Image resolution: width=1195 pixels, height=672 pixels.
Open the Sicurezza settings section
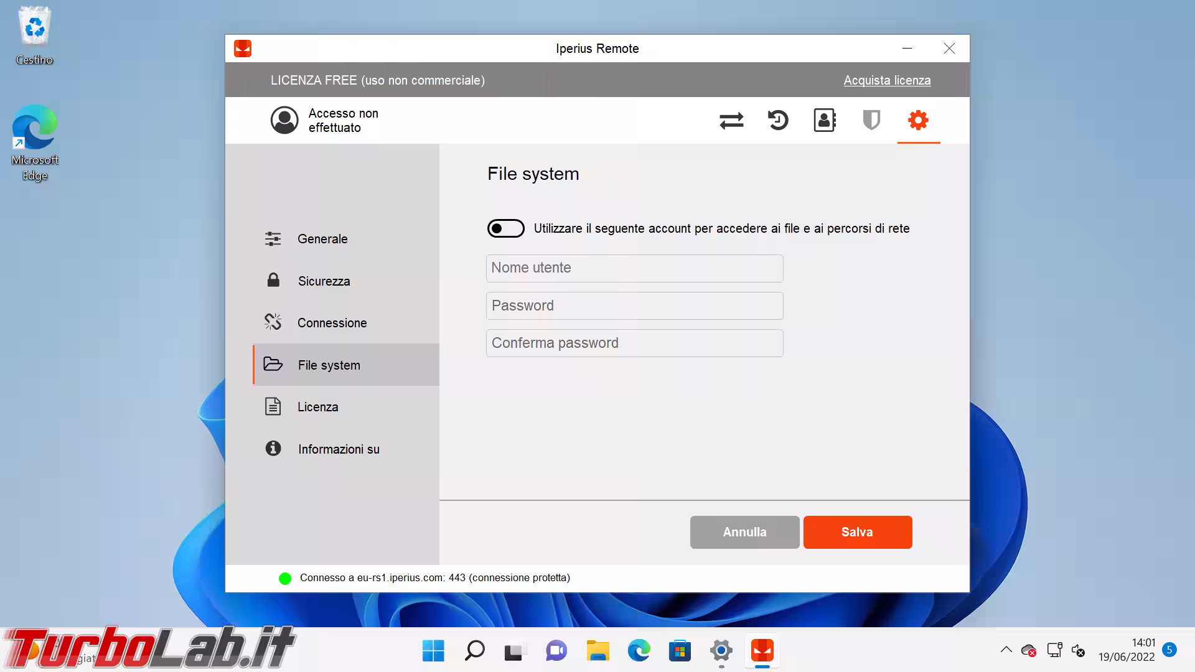(324, 281)
